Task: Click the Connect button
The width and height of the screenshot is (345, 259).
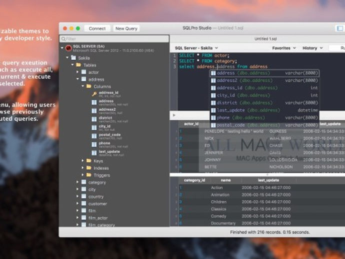Action: point(97,28)
